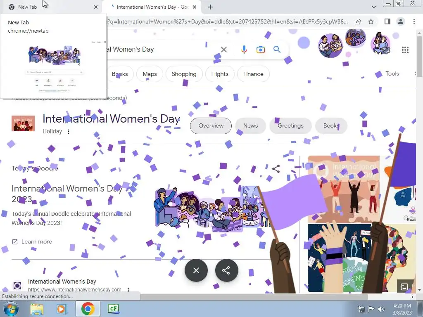Click the address bar URL

[228, 21]
